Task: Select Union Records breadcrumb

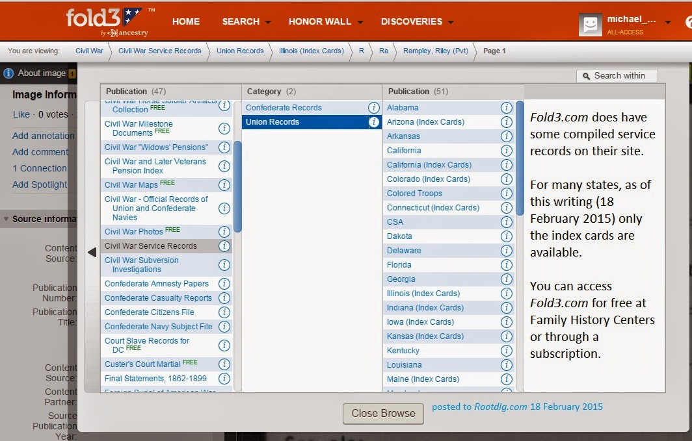Action: (x=240, y=51)
